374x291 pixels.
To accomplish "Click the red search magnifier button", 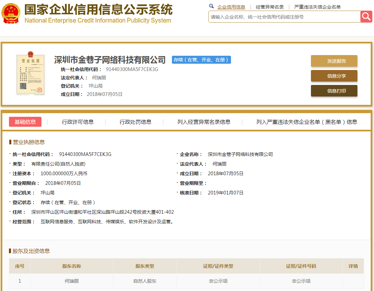I will pyautogui.click(x=366, y=17).
